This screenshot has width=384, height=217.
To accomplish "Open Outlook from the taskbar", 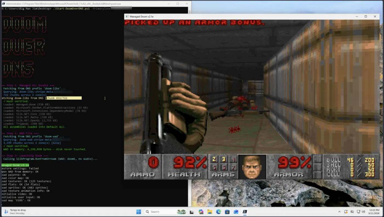I will click(x=236, y=212).
